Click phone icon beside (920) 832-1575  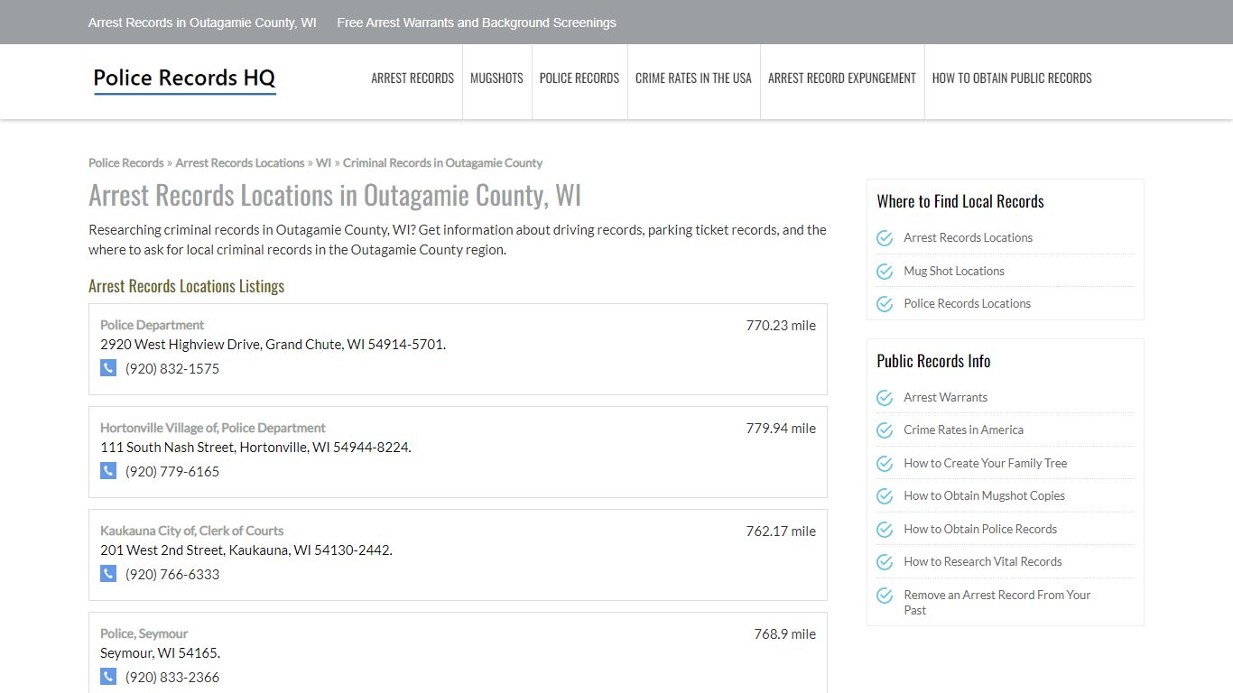click(108, 367)
